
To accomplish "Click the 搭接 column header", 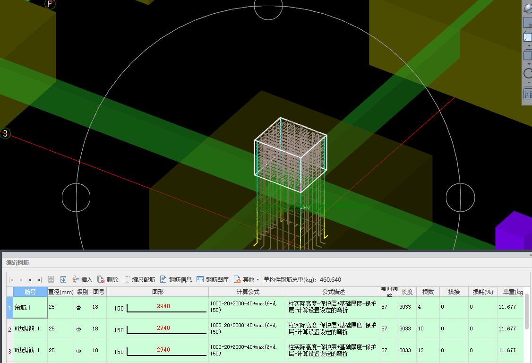I will [x=454, y=292].
